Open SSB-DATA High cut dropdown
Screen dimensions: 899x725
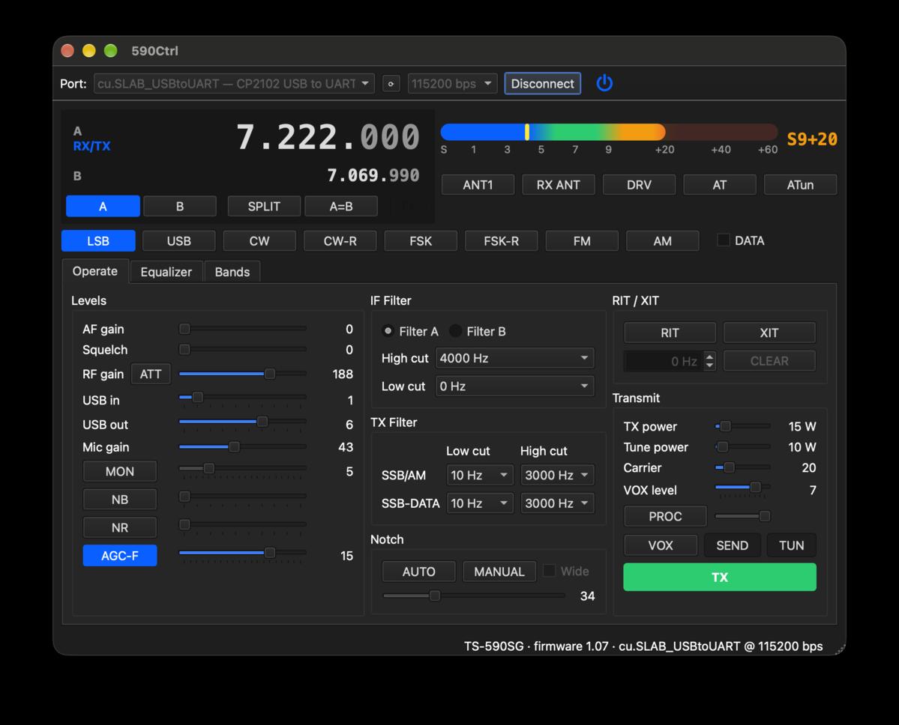point(556,503)
